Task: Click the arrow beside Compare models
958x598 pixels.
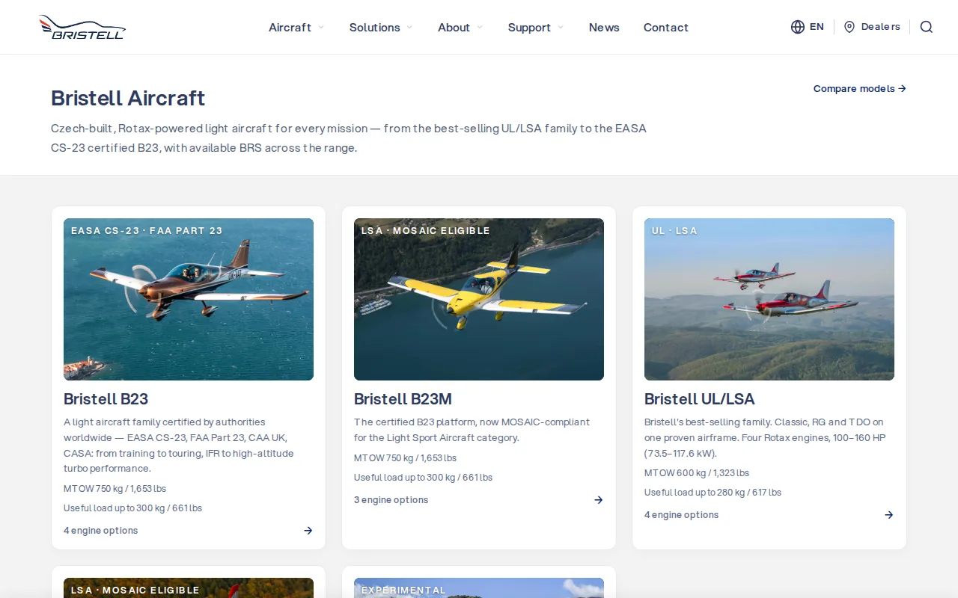Action: pos(902,88)
